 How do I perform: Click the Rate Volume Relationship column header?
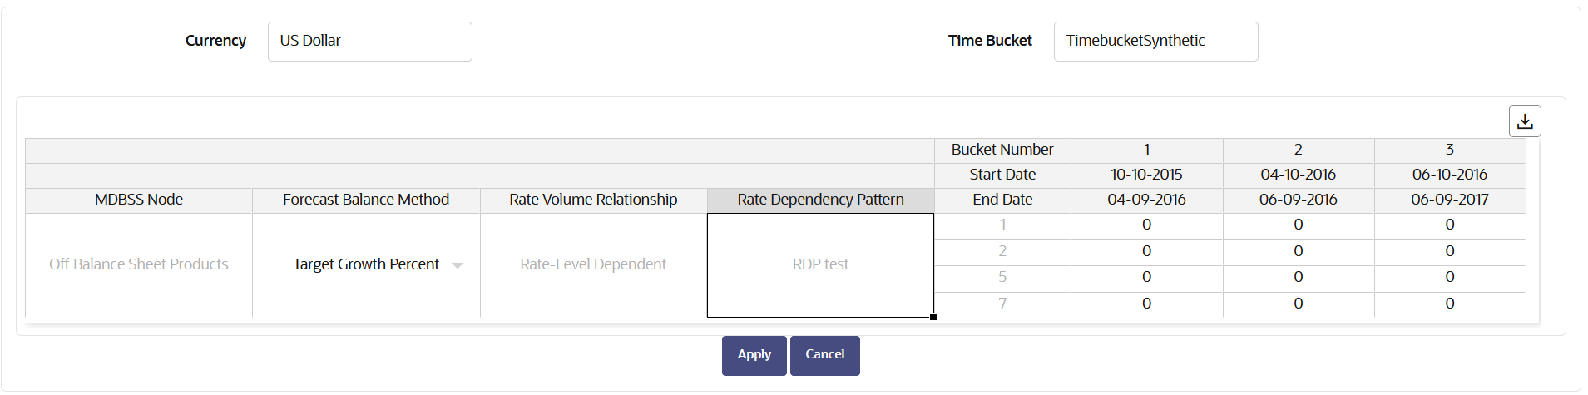593,200
